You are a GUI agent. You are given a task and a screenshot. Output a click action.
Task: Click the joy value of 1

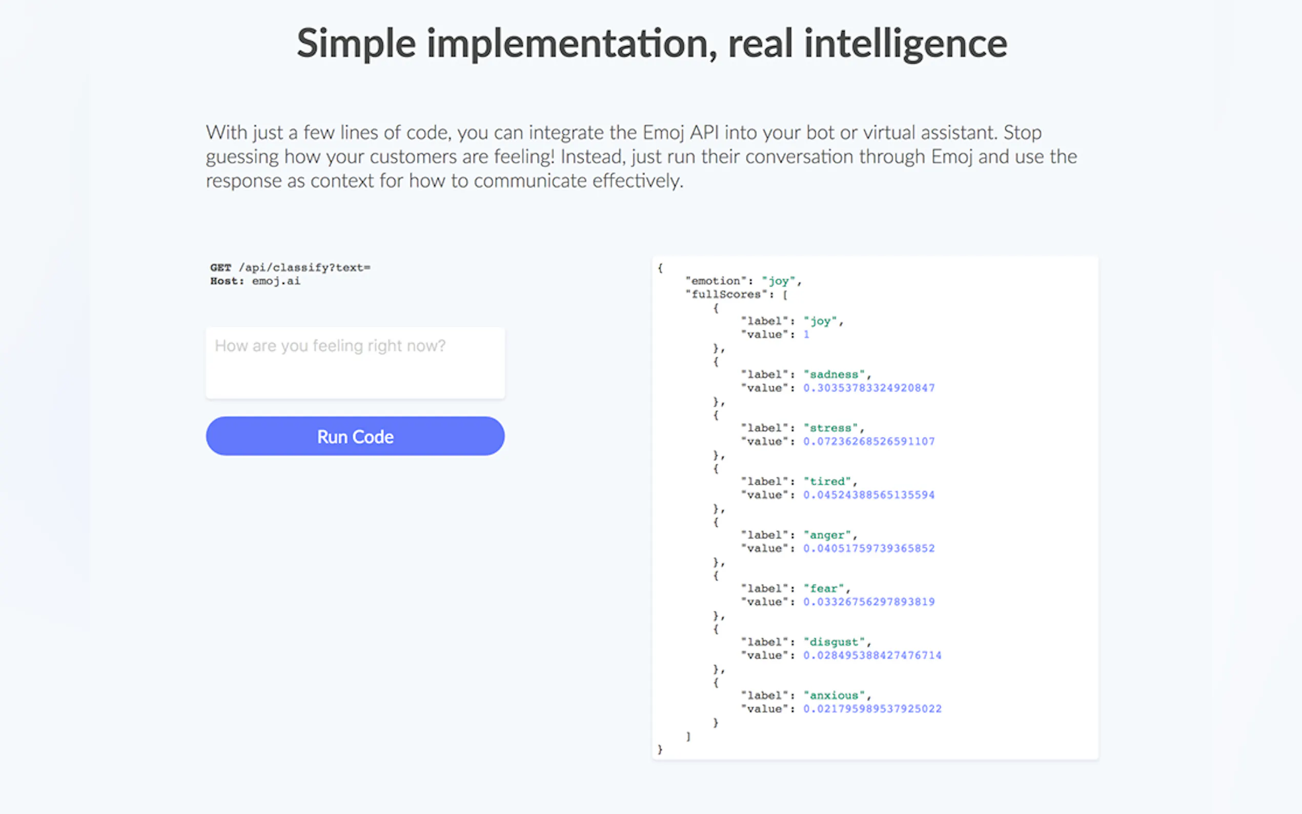point(806,335)
